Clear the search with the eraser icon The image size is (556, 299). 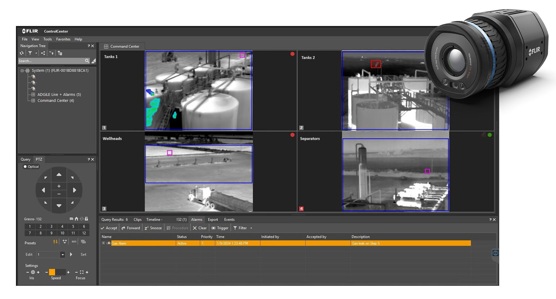click(94, 61)
